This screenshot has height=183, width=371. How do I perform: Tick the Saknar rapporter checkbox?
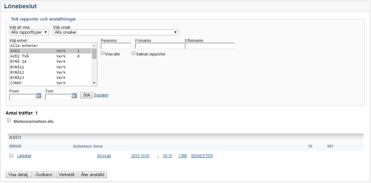(x=133, y=53)
